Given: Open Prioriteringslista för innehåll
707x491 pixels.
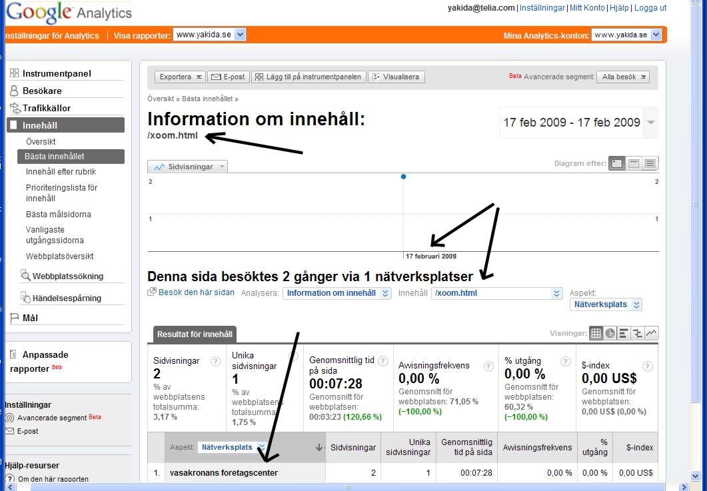Looking at the screenshot, I should pyautogui.click(x=62, y=193).
